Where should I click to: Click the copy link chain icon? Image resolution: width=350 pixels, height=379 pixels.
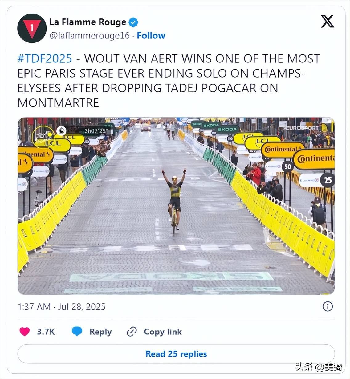(x=132, y=332)
